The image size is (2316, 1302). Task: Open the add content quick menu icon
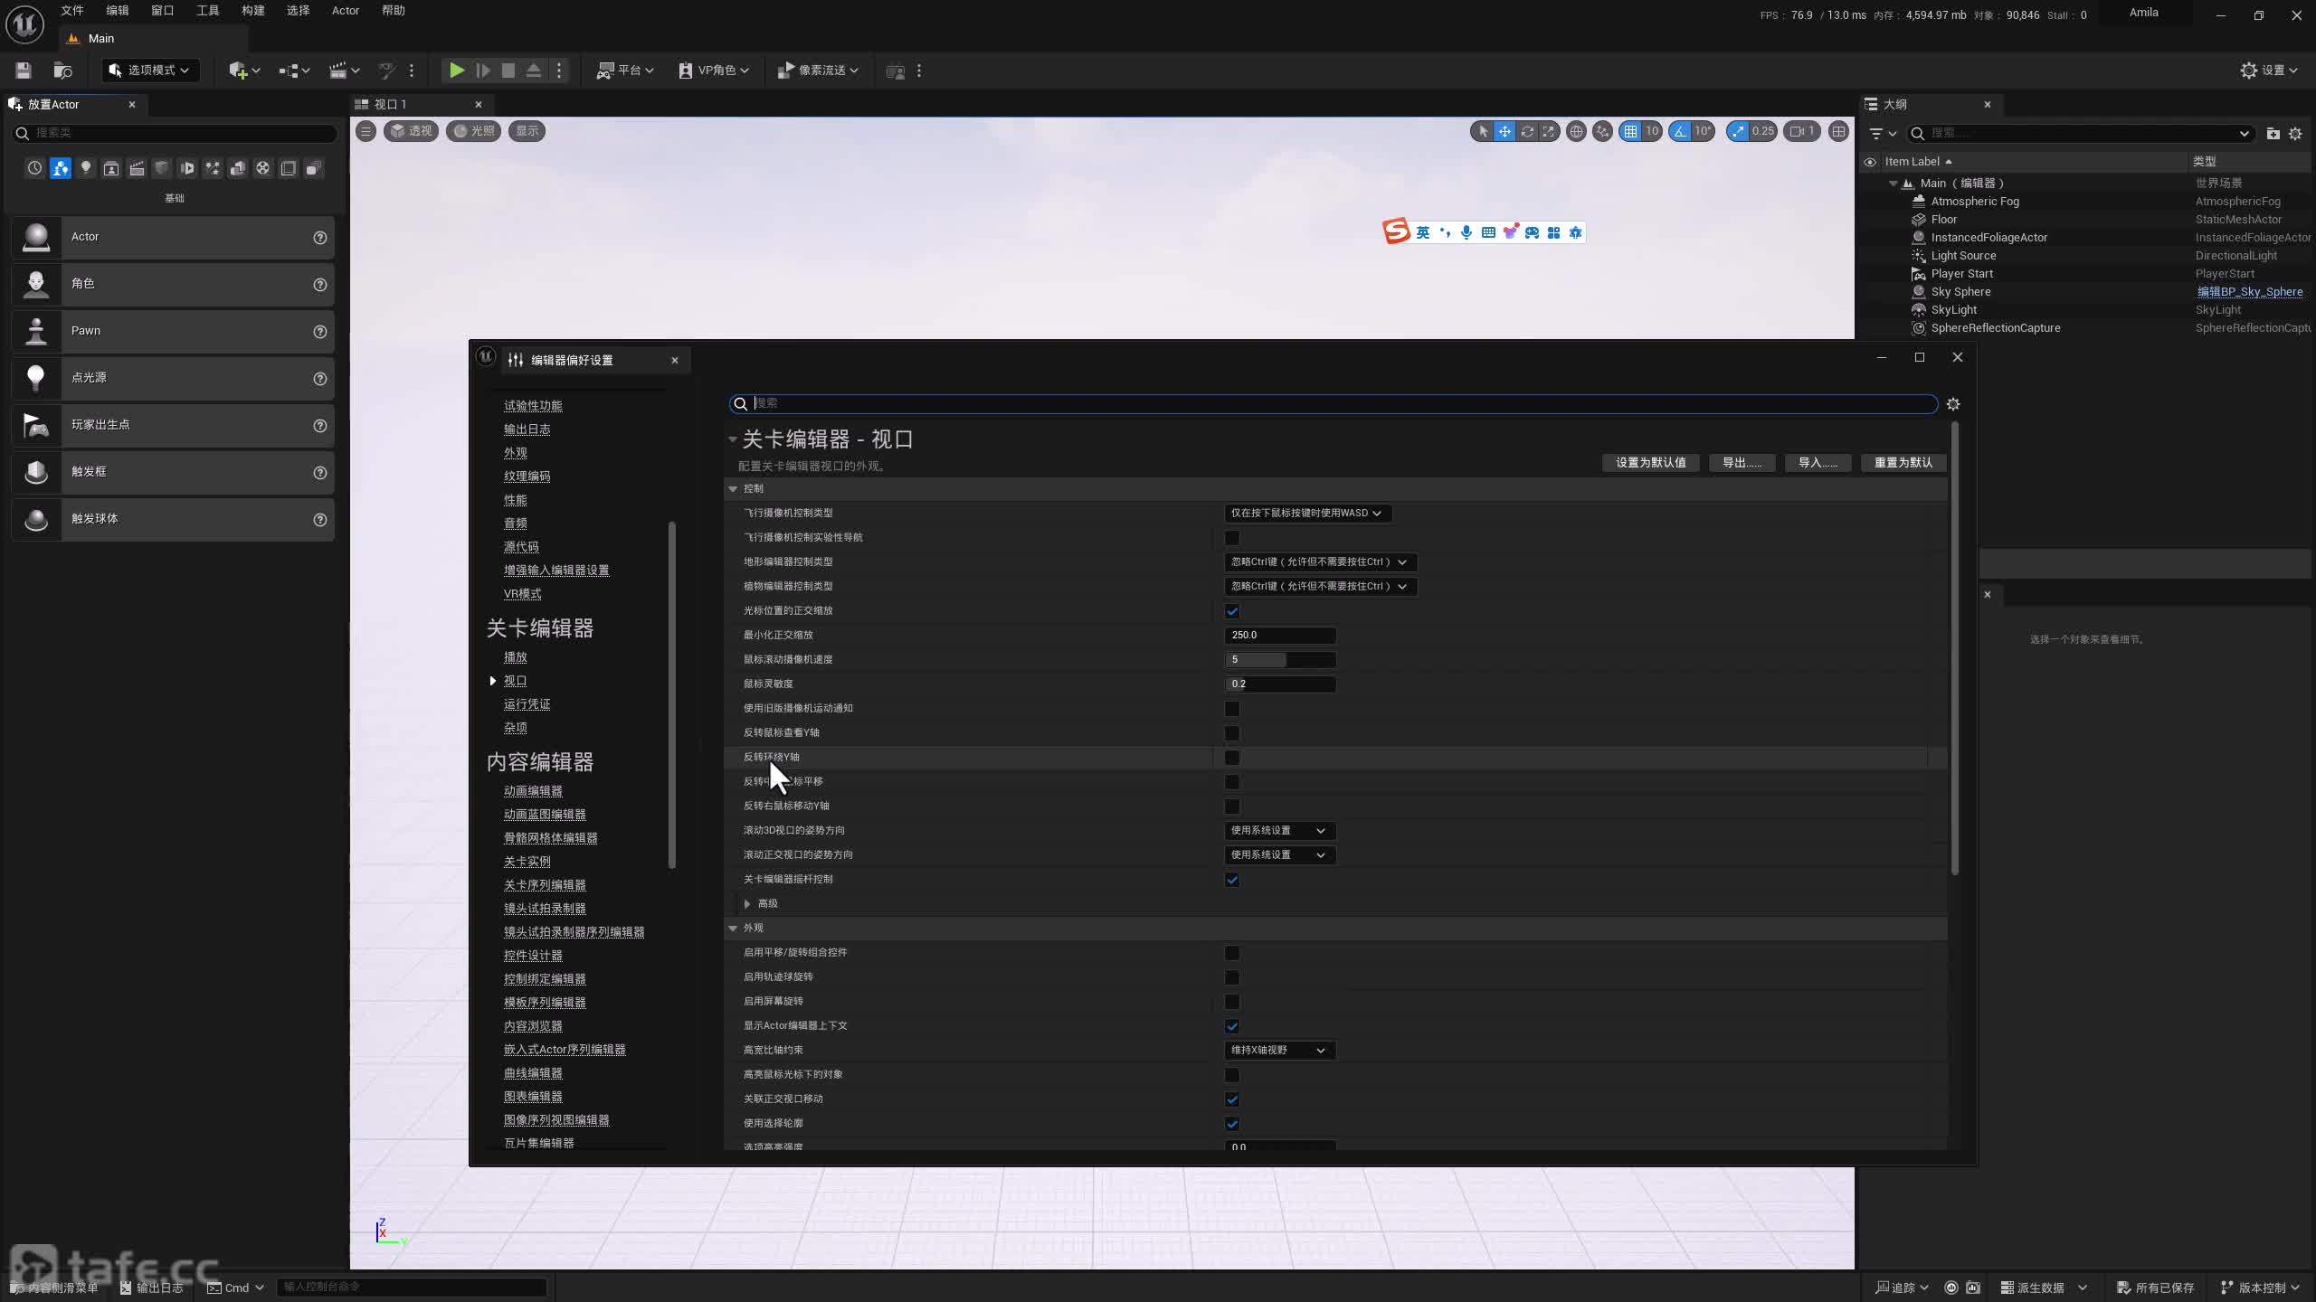(243, 71)
